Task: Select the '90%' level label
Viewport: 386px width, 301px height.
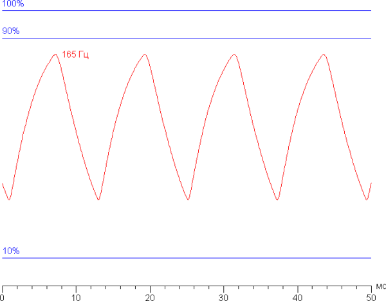Action: 11,31
